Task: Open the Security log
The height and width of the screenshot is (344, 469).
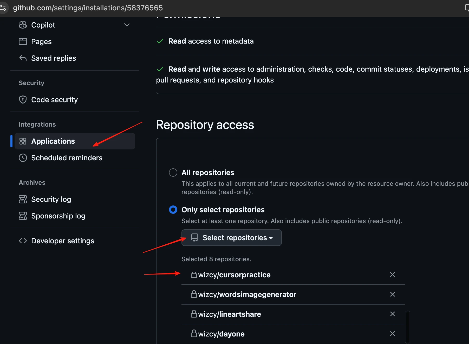Action: (x=51, y=199)
